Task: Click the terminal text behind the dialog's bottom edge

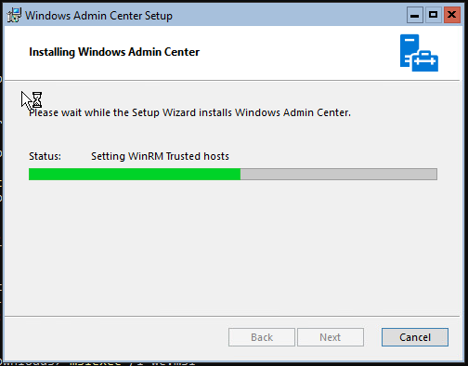Action: (x=99, y=363)
